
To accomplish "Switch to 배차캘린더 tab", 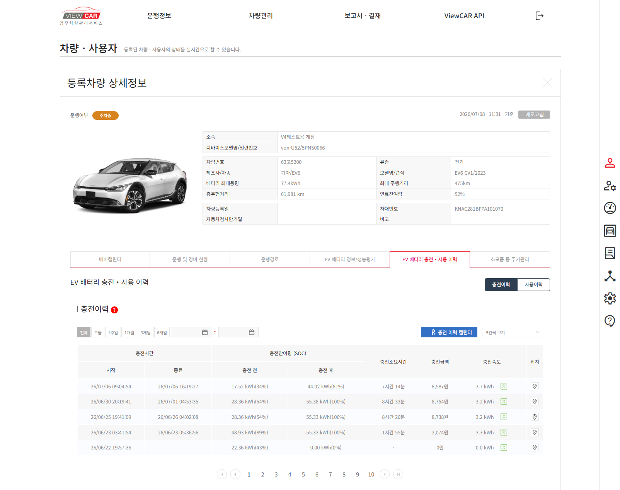I will click(x=110, y=259).
